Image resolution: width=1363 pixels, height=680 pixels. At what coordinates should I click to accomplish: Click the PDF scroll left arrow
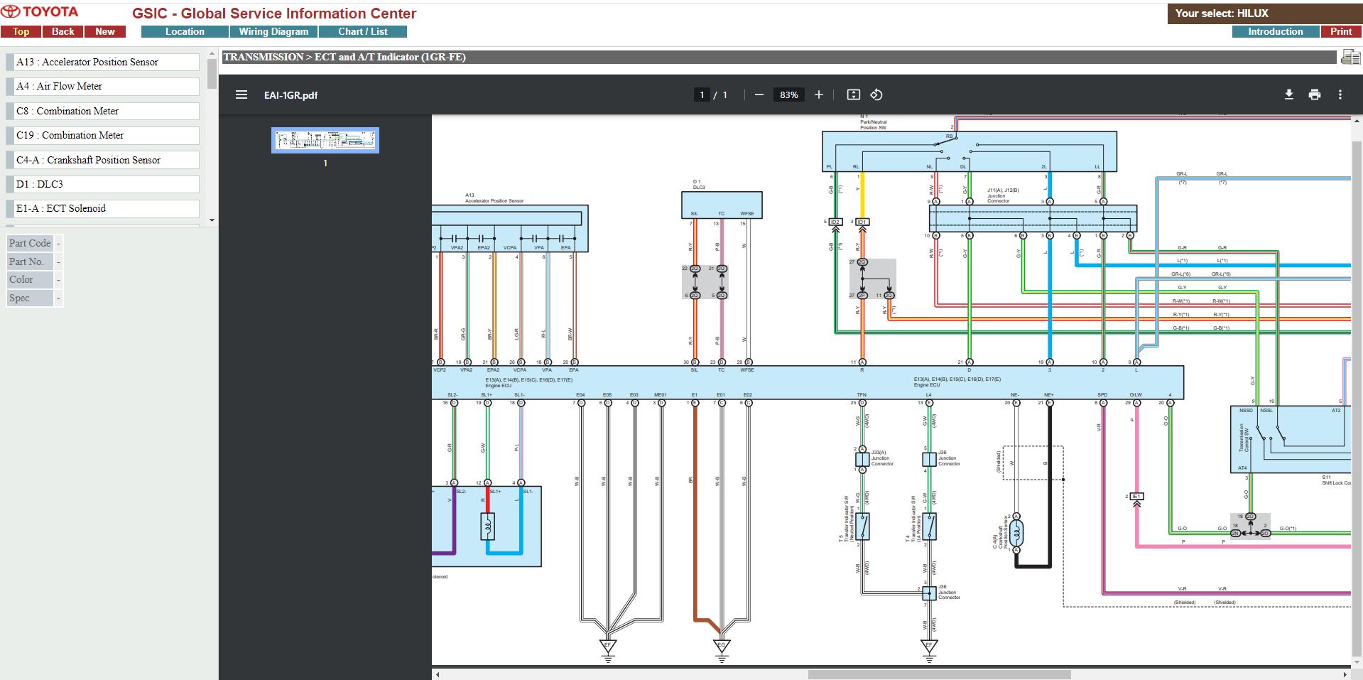[x=438, y=674]
